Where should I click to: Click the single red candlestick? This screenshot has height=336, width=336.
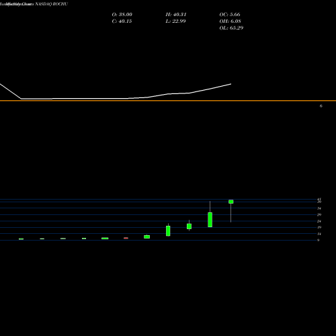pyautogui.click(x=126, y=238)
